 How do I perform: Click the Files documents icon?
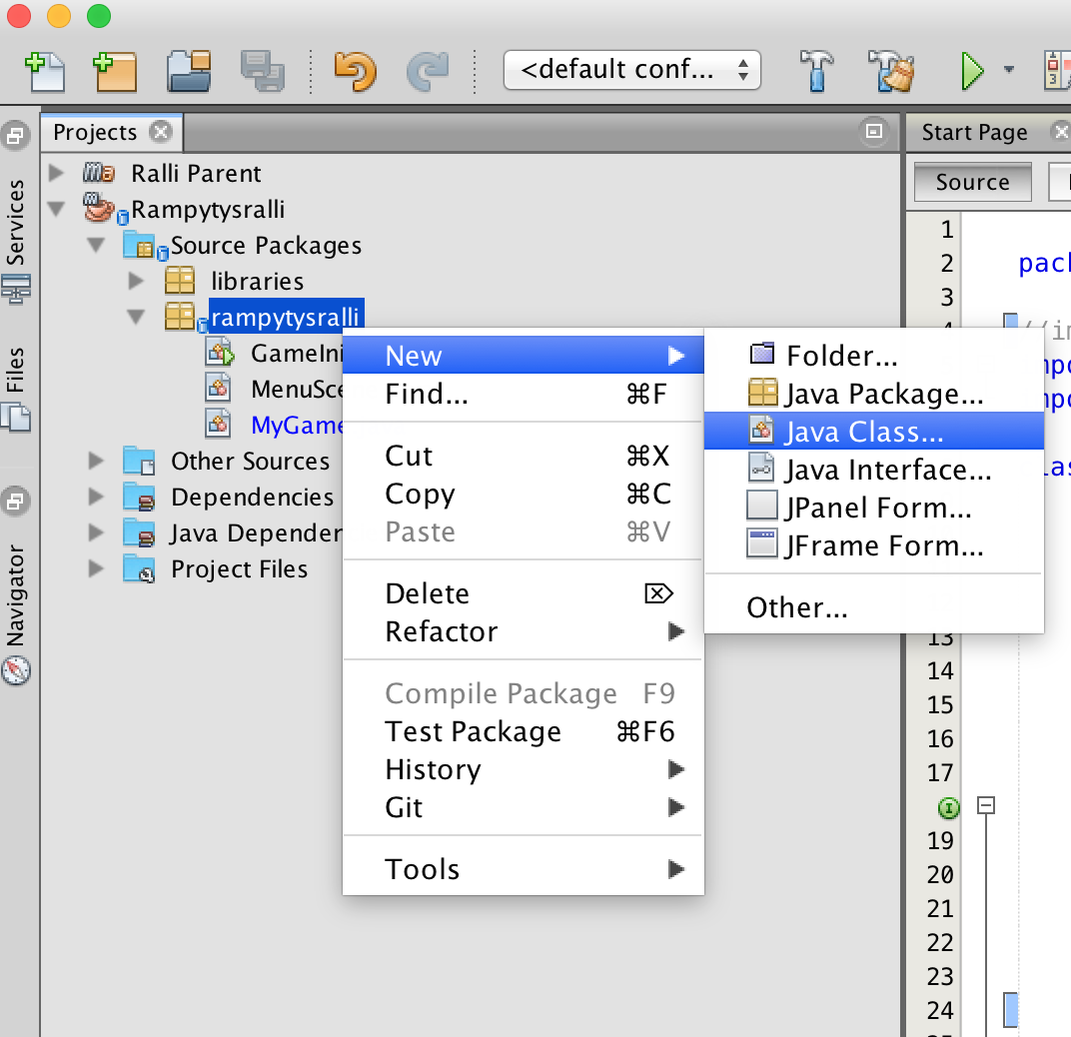click(x=16, y=417)
